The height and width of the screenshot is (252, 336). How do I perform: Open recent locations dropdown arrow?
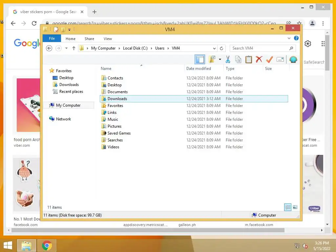(66, 48)
